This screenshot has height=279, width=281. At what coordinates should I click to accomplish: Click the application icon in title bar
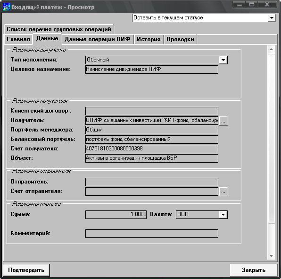7,7
